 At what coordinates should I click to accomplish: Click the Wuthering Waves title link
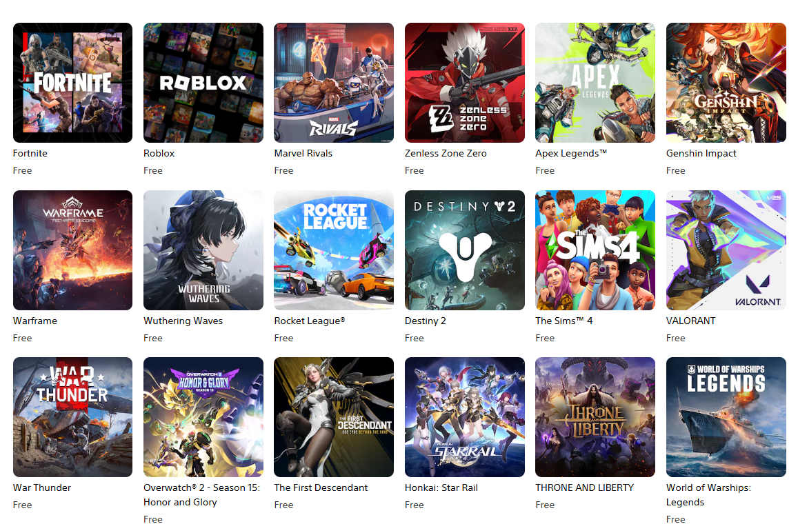183,321
